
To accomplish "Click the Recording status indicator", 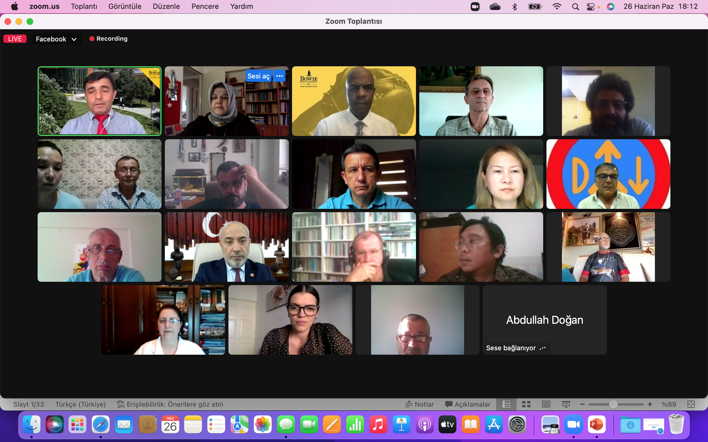I will pyautogui.click(x=108, y=39).
